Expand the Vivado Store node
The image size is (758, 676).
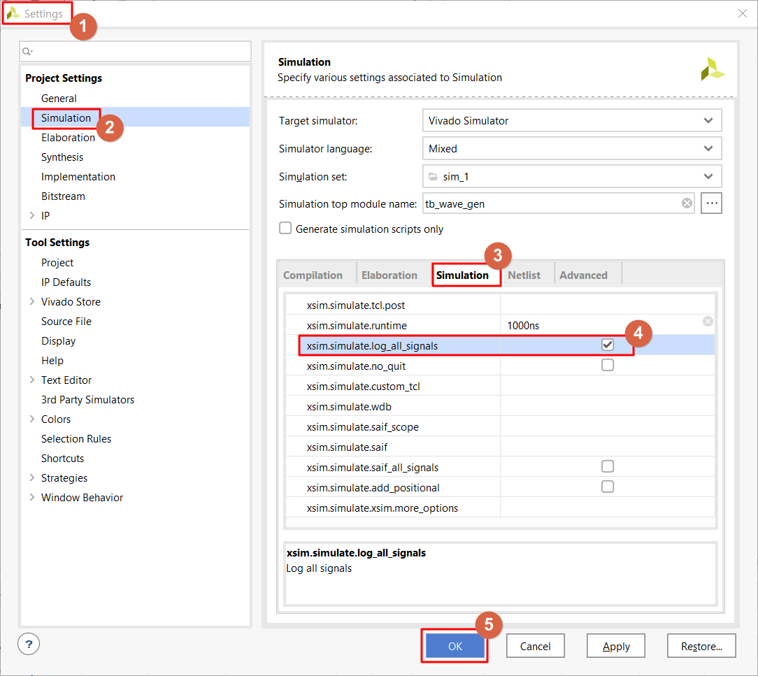(32, 301)
